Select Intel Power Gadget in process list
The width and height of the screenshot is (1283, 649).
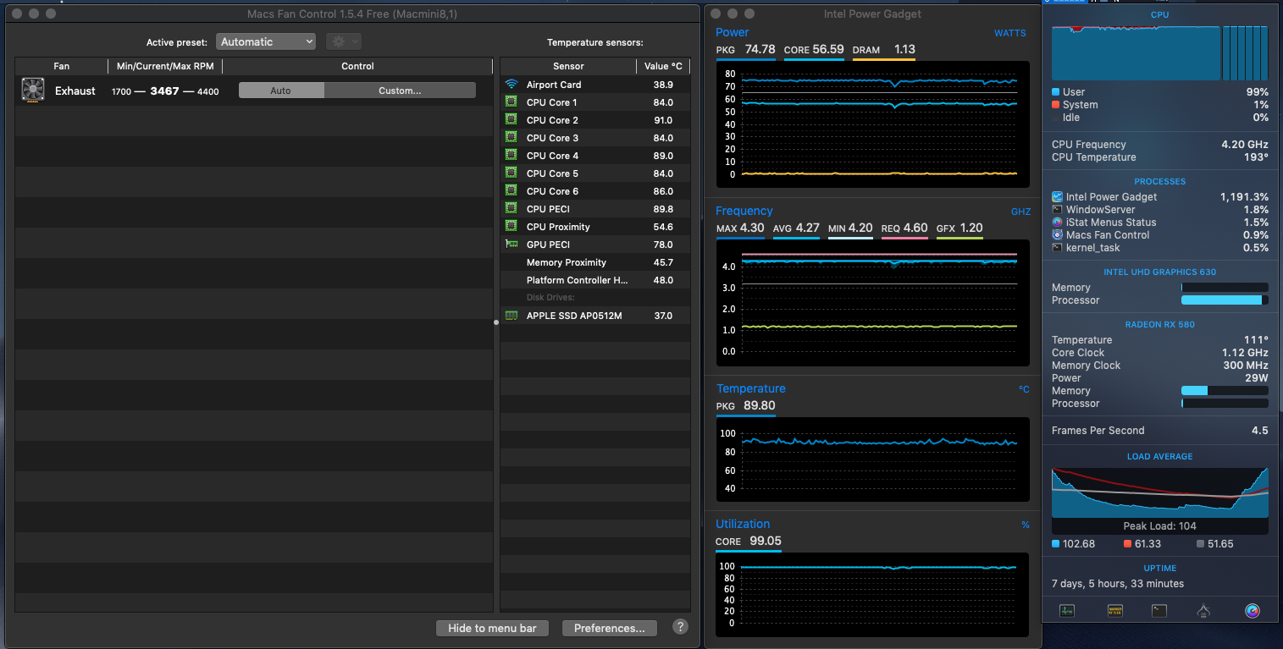1111,197
